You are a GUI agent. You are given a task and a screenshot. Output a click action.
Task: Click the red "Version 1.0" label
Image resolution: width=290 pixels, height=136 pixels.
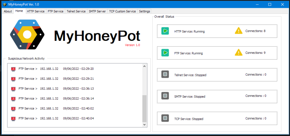pyautogui.click(x=133, y=45)
